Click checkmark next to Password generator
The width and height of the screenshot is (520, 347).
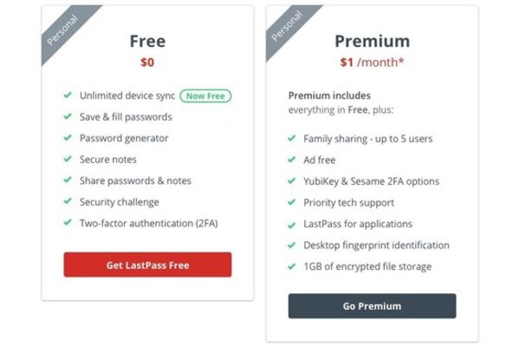(x=68, y=138)
